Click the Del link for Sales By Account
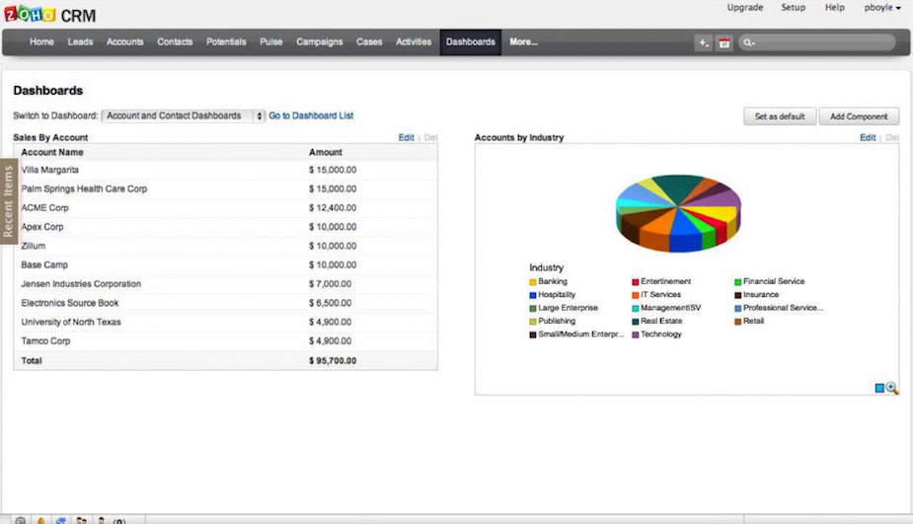 (x=431, y=137)
